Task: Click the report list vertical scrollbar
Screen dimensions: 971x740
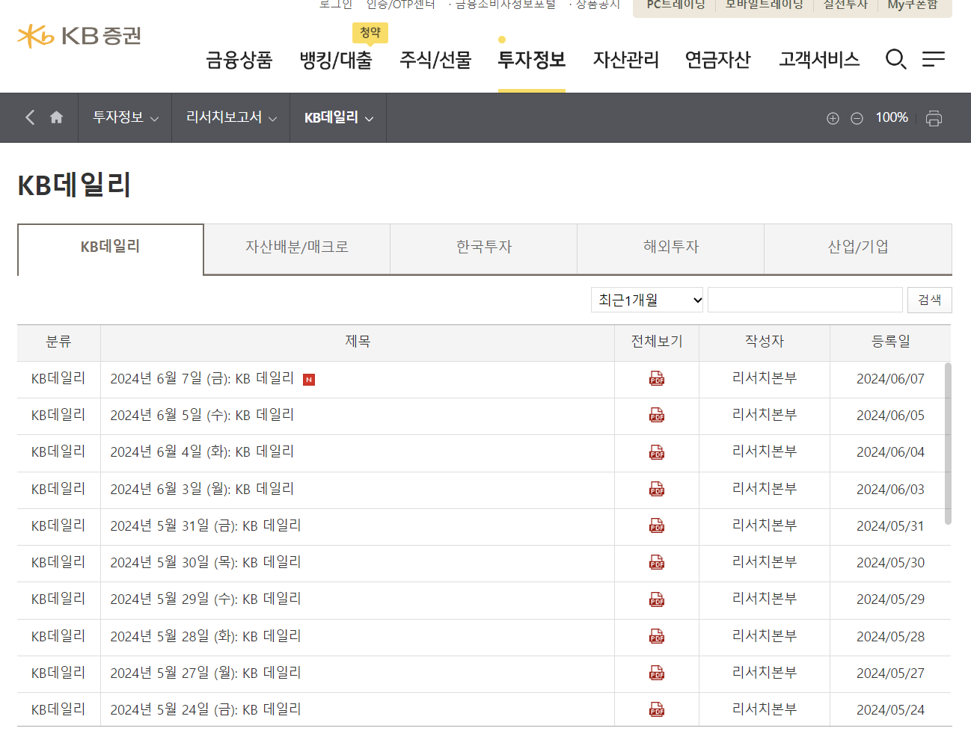Action: 948,443
